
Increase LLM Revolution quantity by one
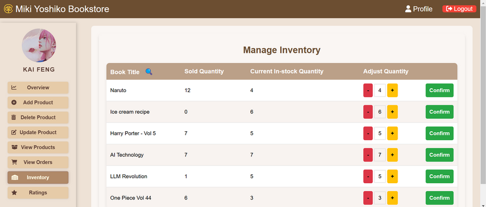(392, 176)
